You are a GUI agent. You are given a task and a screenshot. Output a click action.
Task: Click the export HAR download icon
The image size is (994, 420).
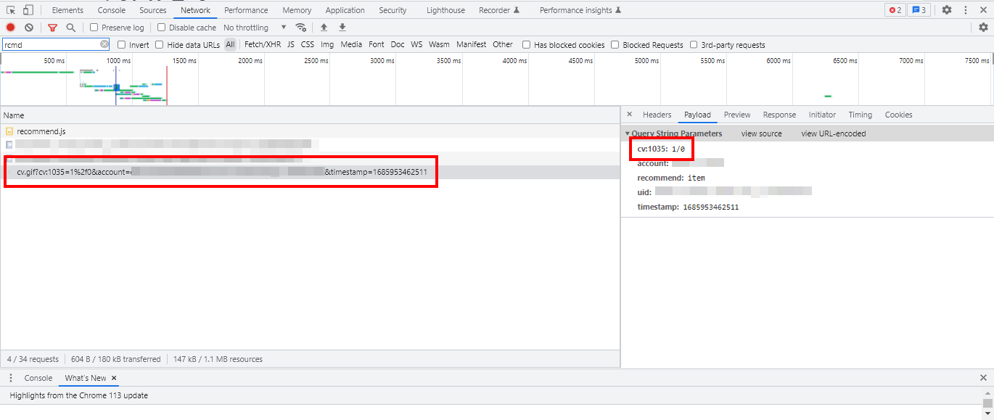point(342,28)
